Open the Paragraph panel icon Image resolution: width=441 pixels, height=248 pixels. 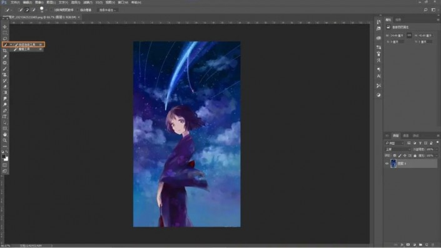pos(378,70)
